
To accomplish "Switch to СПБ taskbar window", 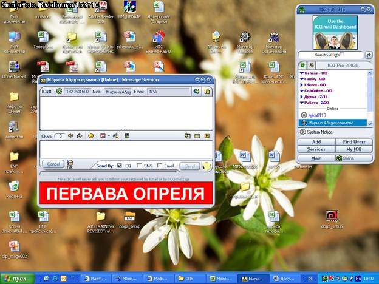I will pos(189,279).
